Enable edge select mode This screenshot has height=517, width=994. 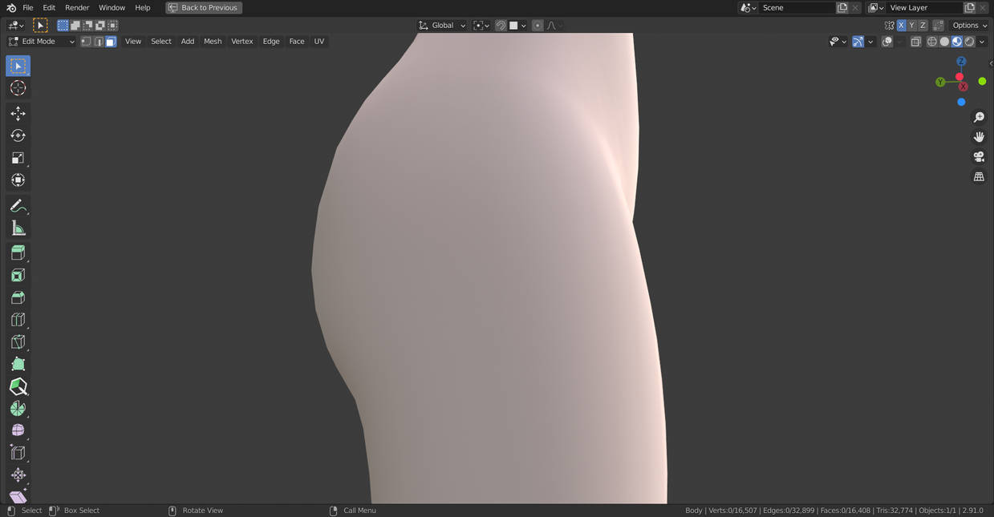98,42
